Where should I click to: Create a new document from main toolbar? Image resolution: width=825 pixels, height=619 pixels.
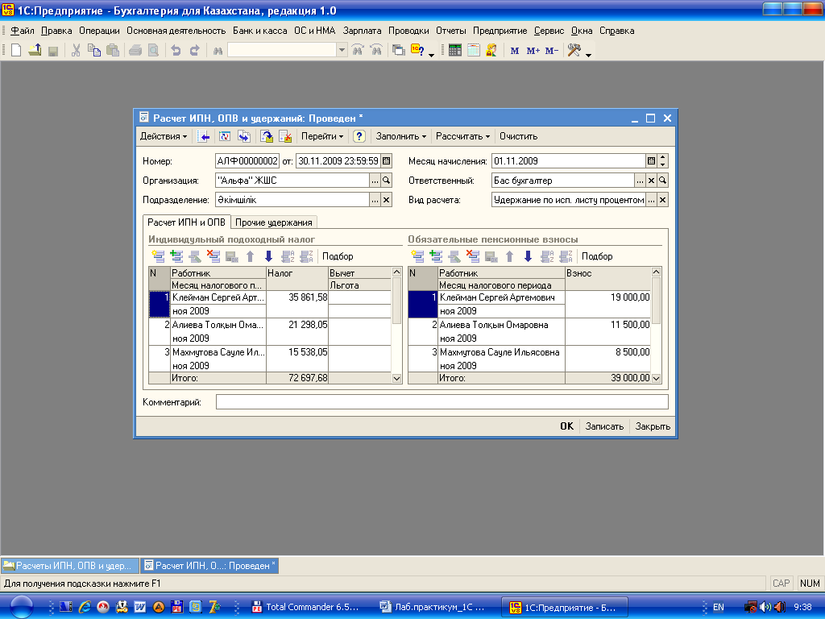[x=16, y=51]
